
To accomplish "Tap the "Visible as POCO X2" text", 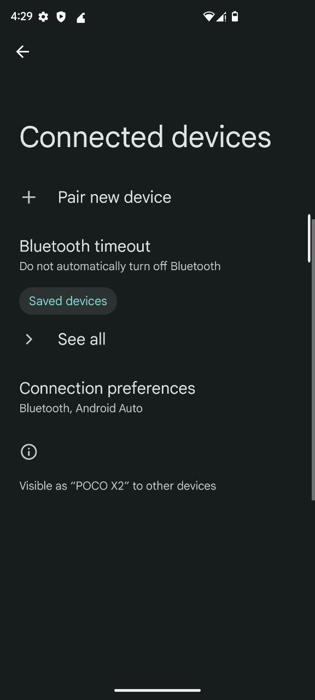I will (x=118, y=486).
